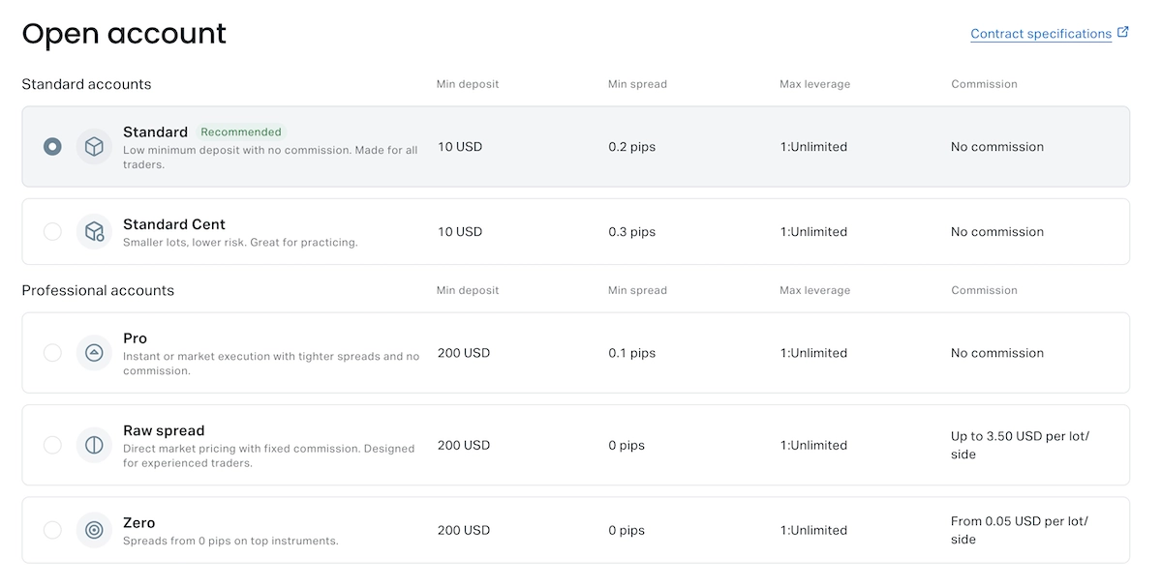Click 'Instant or market execution' description
This screenshot has width=1162, height=587.
click(x=271, y=364)
